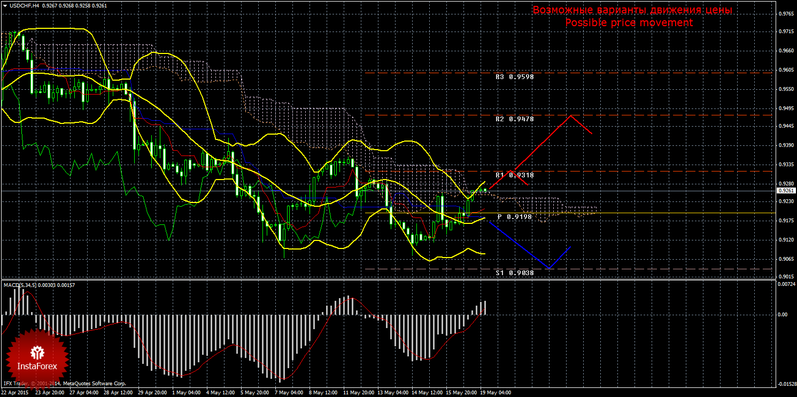Viewport: 797px width, 397px height.
Task: Select the S1 0.9038 support label
Action: tap(514, 273)
